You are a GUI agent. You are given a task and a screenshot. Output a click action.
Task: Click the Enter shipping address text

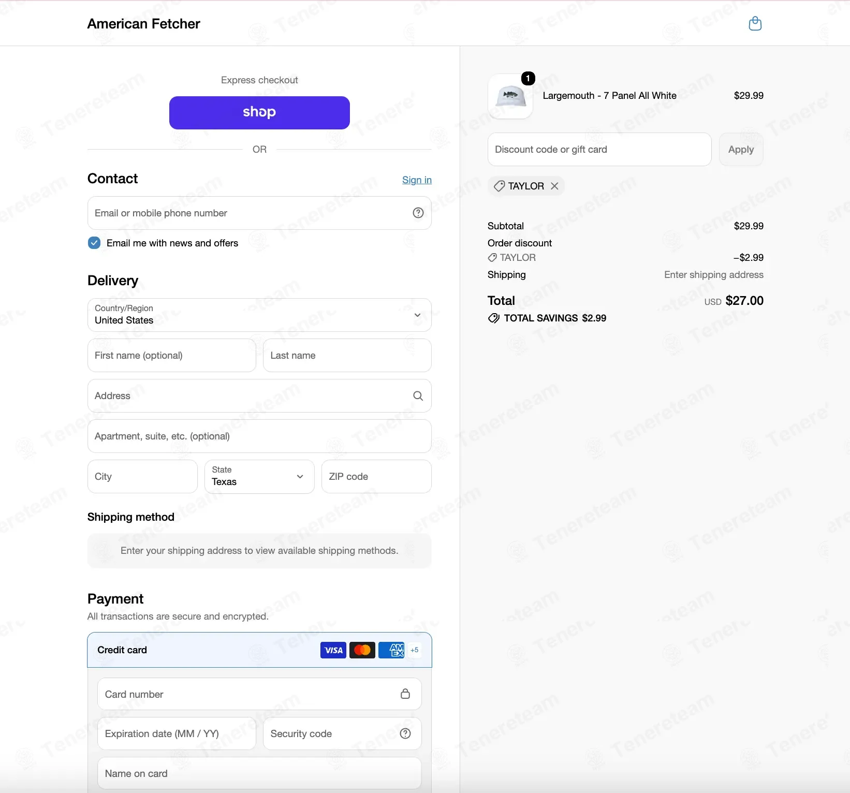pos(714,275)
